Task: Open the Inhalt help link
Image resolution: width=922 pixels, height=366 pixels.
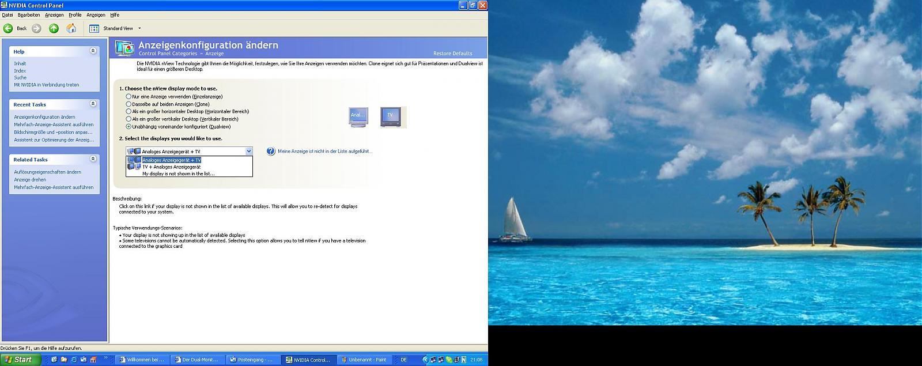Action: (20, 63)
